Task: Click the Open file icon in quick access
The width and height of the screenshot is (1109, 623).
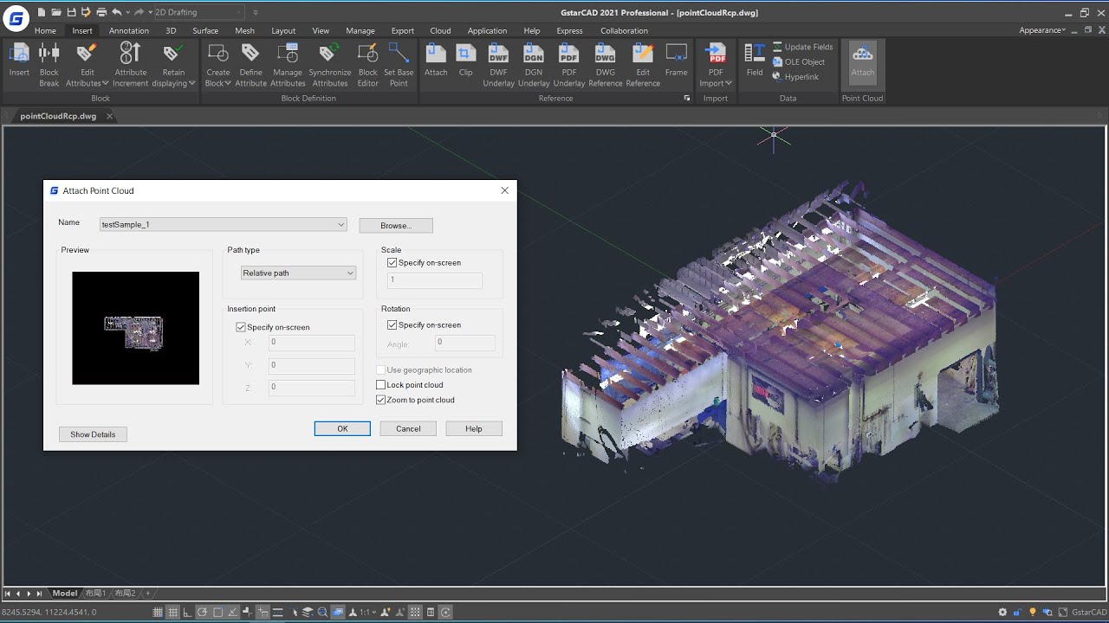Action: click(56, 12)
